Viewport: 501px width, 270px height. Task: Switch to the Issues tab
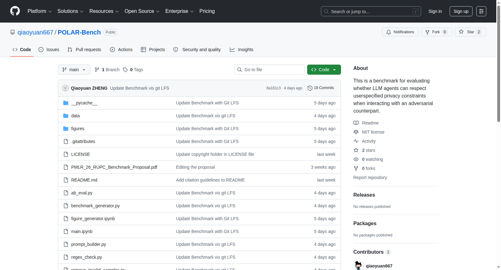coord(49,50)
